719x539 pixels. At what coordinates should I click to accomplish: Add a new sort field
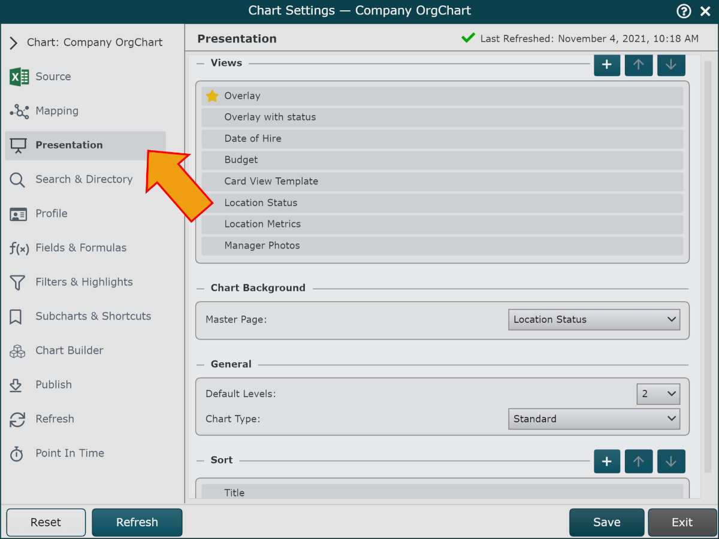[x=607, y=461]
